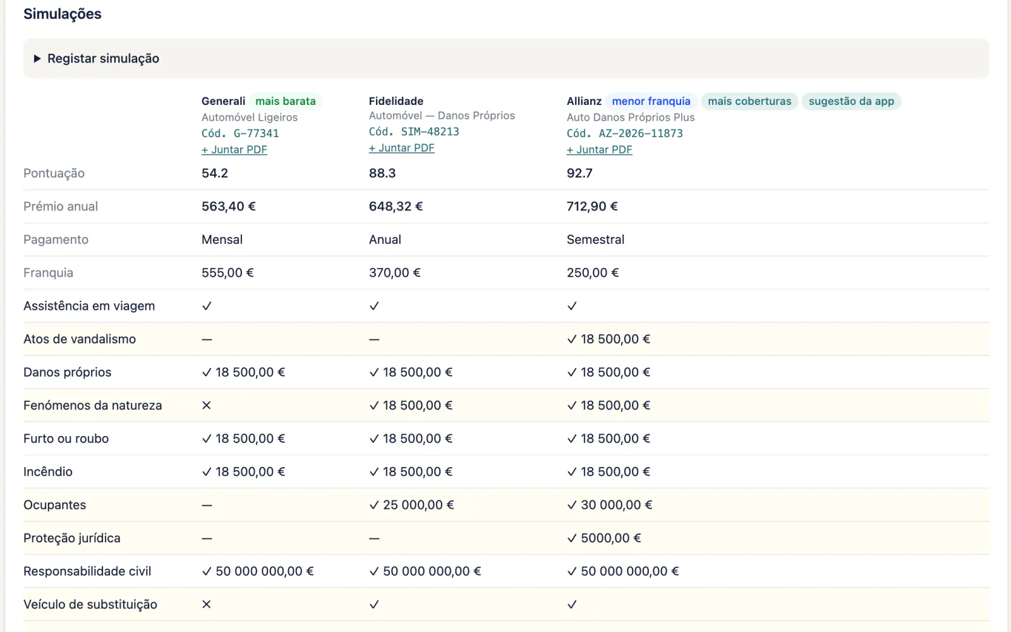
Task: Select the Allianz code AZ-2026-11873
Action: (x=625, y=133)
